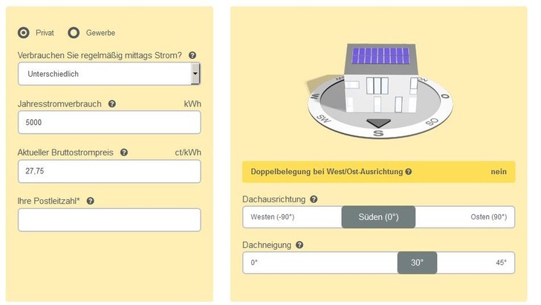Click help icon beside Dachausrichtung
The width and height of the screenshot is (541, 305).
coord(314,199)
